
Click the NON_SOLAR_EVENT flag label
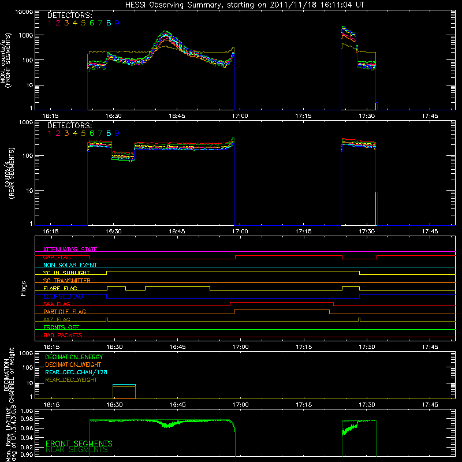(x=70, y=265)
